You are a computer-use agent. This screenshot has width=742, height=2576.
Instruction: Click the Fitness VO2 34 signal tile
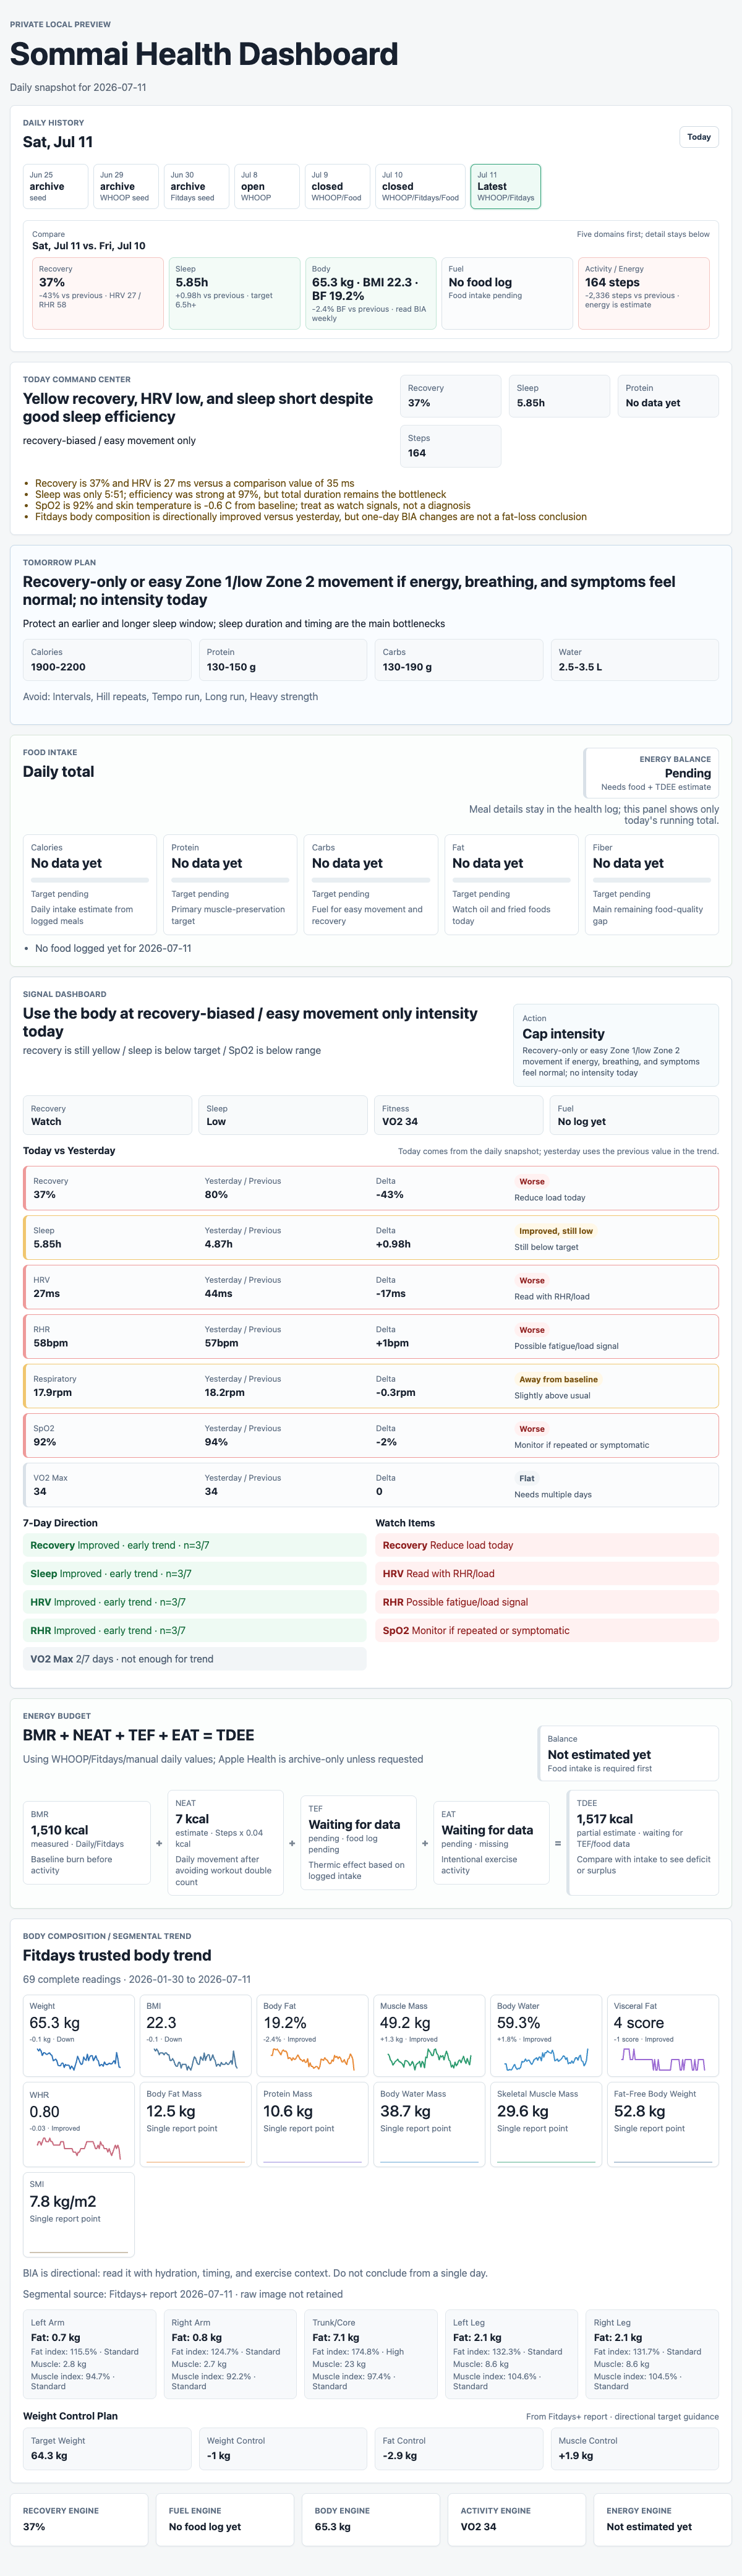tap(459, 1115)
